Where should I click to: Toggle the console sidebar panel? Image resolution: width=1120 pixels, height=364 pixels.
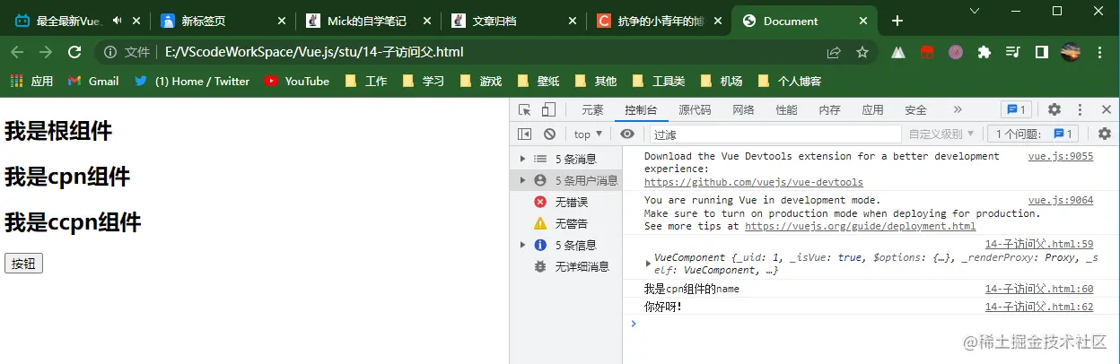click(x=525, y=134)
